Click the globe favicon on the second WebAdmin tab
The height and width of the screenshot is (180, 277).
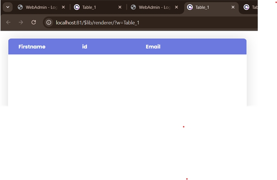click(x=133, y=7)
